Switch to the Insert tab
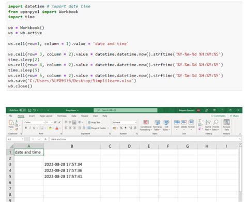 tap(32, 116)
